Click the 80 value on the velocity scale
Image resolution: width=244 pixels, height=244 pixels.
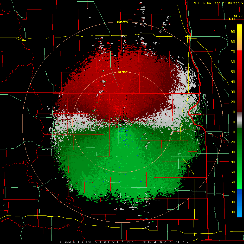point(233,41)
